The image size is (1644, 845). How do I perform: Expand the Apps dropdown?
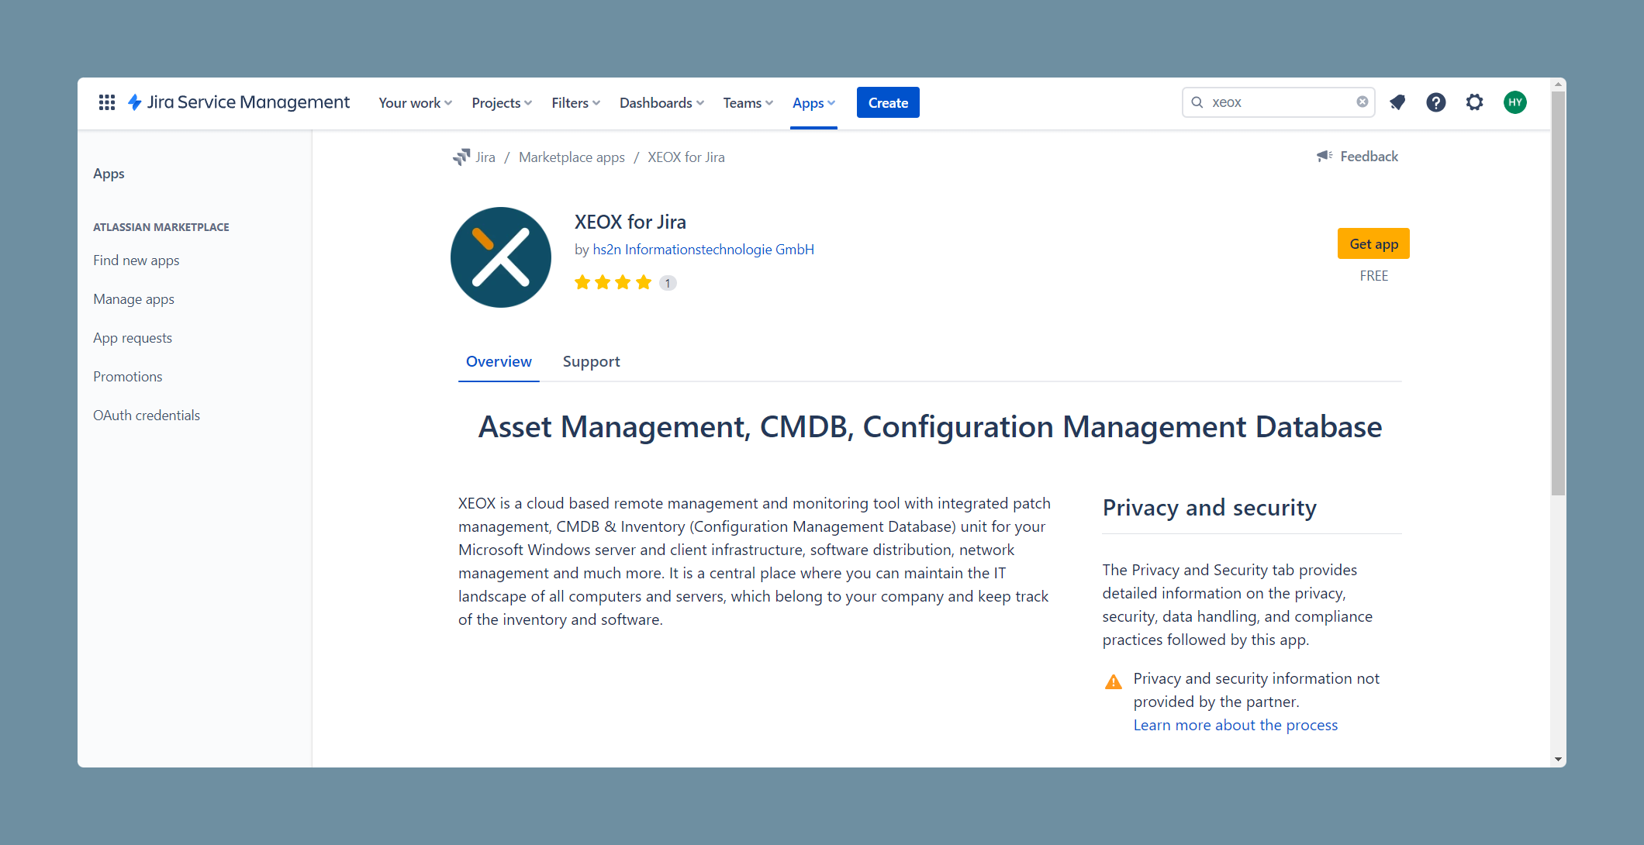(x=813, y=103)
